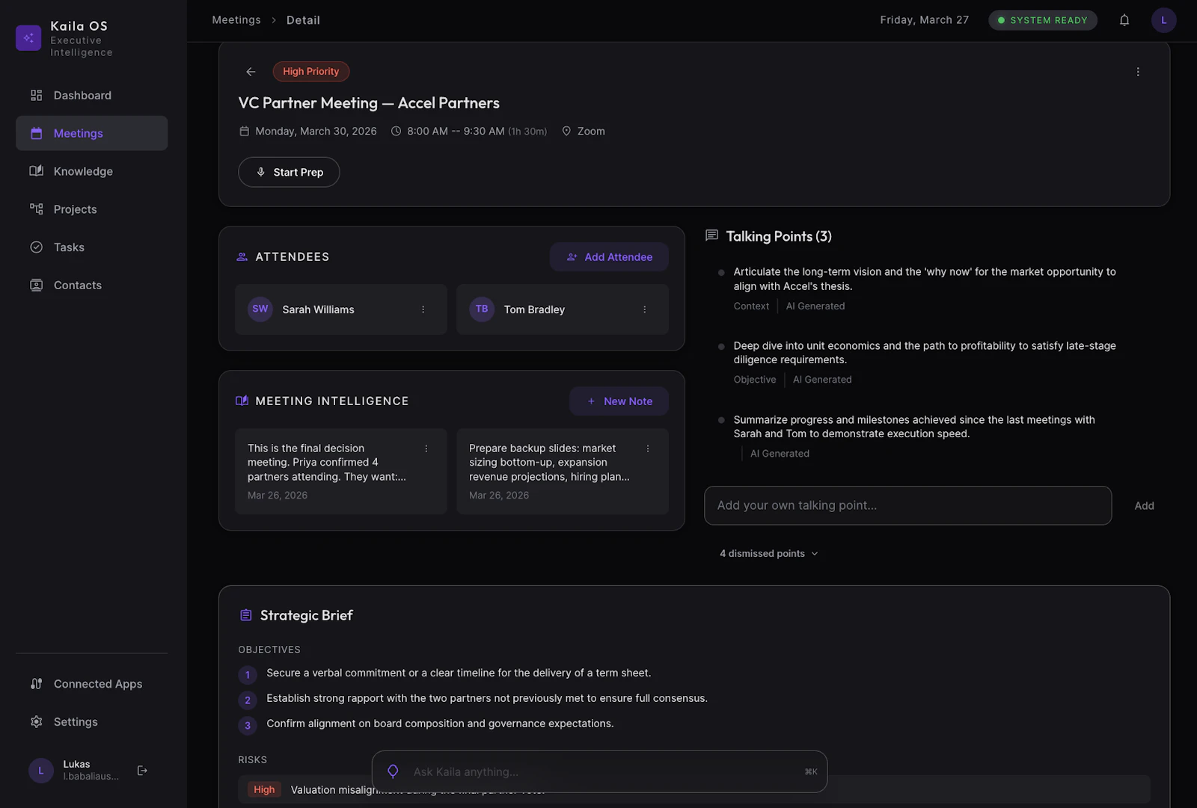Click objective 3 about board composition

pos(440,724)
